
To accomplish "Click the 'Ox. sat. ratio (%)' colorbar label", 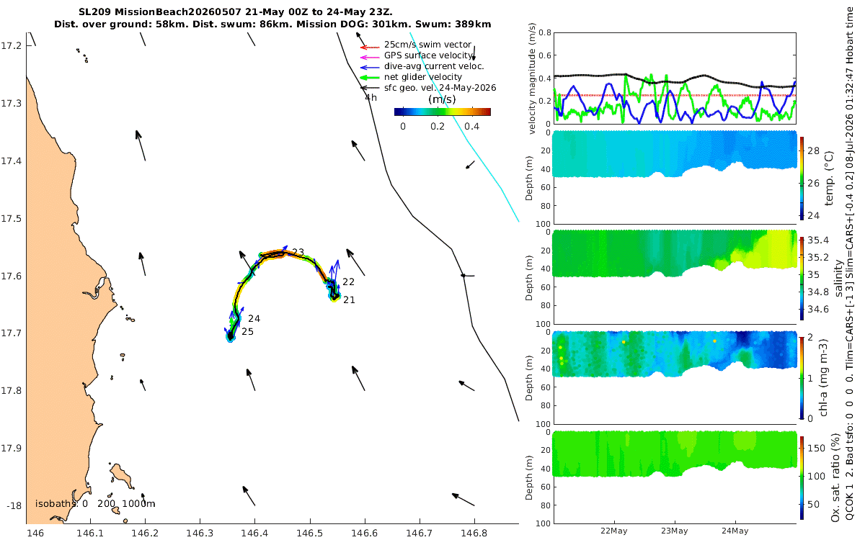I will click(x=837, y=477).
